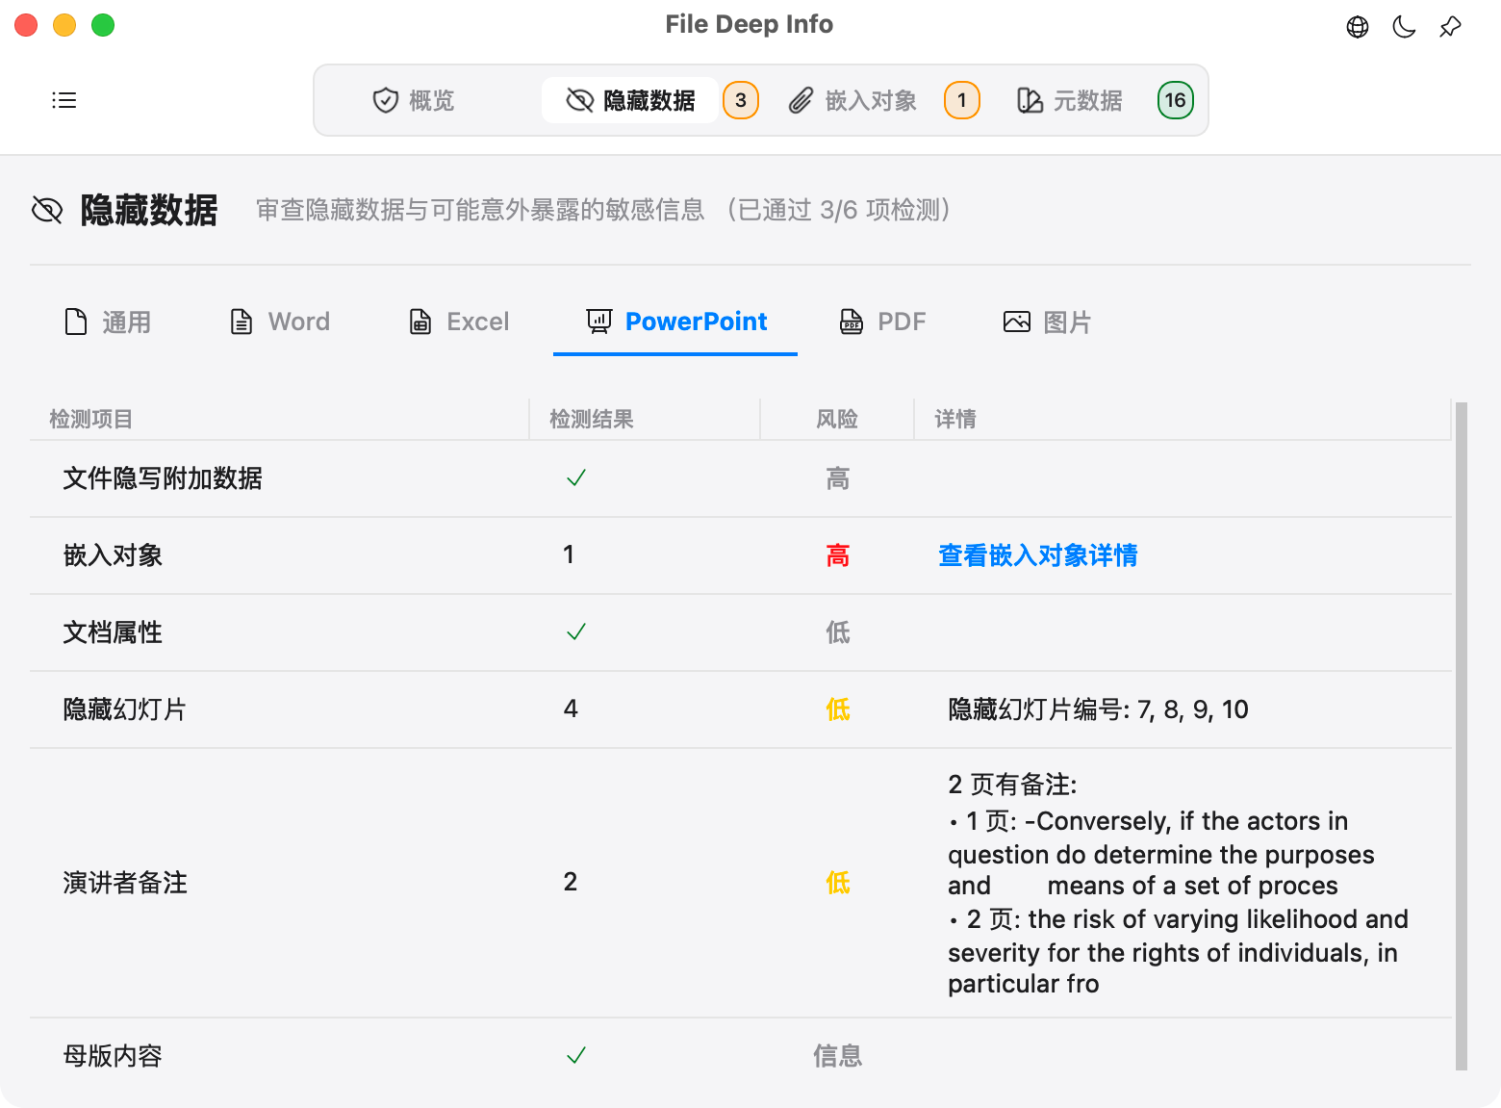Select the PowerPoint file type tab
This screenshot has height=1108, width=1501.
[676, 322]
